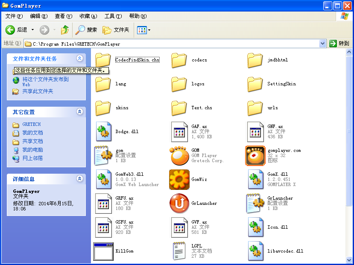Collapse the 文件和文件夹任务 panel
The width and height of the screenshot is (354, 265).
pos(79,58)
